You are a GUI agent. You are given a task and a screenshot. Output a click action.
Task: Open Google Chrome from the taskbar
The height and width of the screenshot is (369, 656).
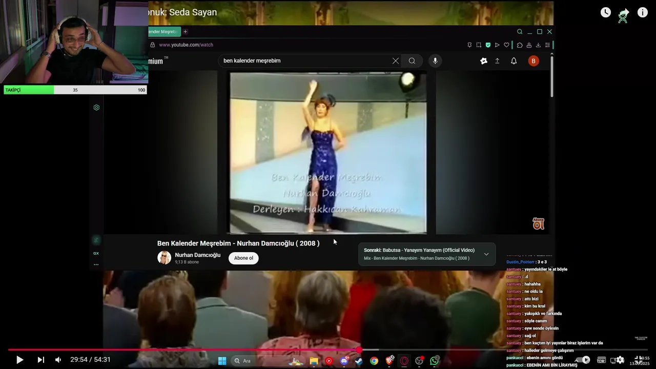click(x=374, y=361)
